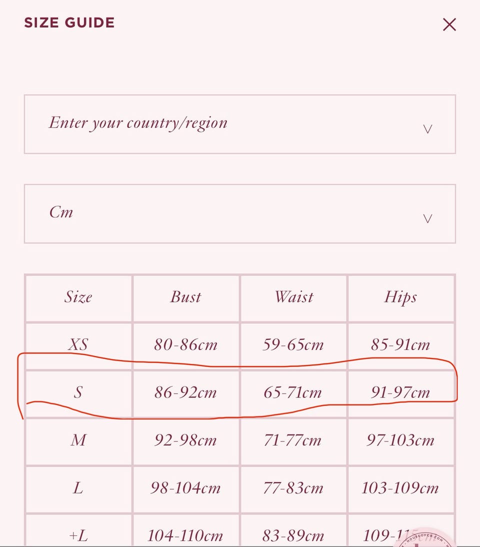Expand the country/region chevron arrow
This screenshot has height=547, width=480.
[427, 129]
